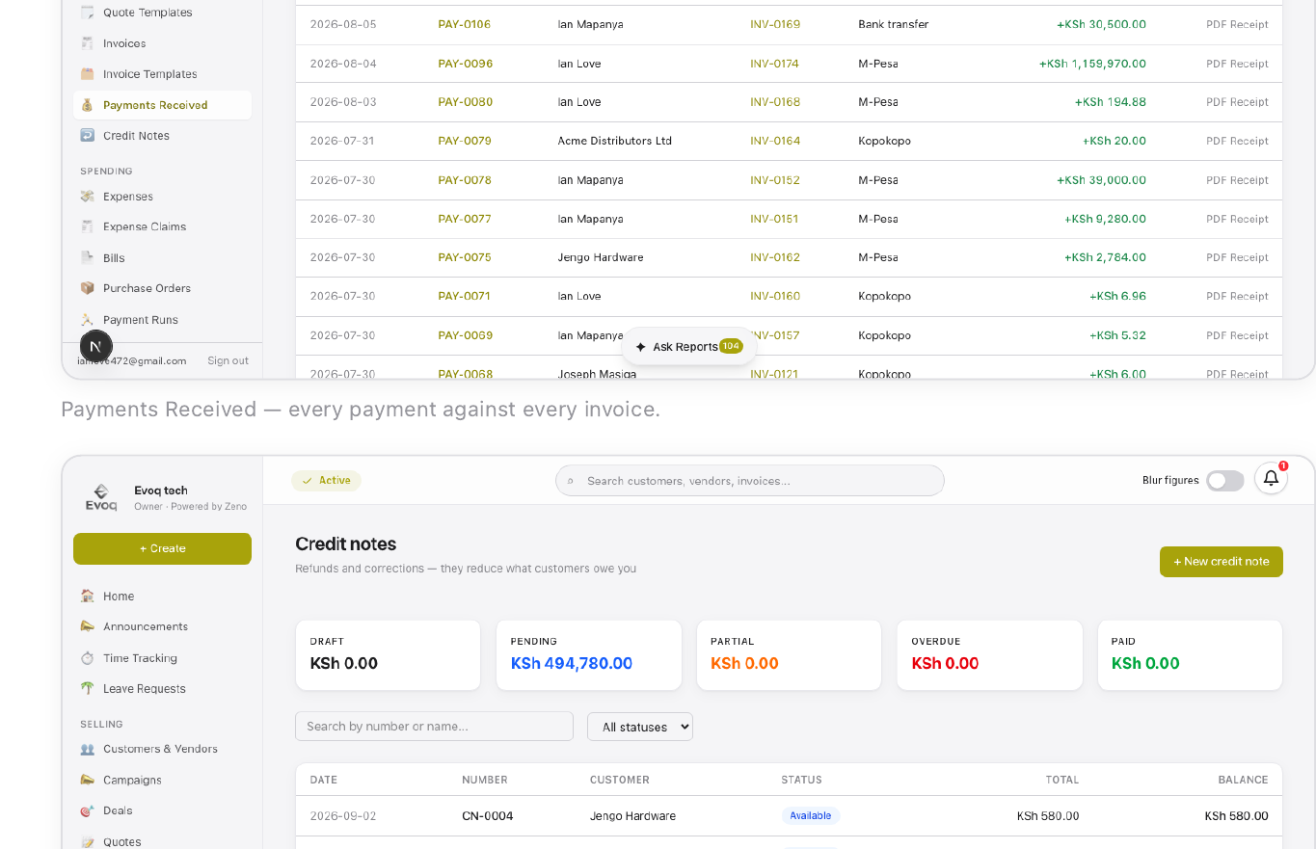This screenshot has height=849, width=1316.
Task: Click the Expense Claims sidebar icon
Action: (88, 226)
